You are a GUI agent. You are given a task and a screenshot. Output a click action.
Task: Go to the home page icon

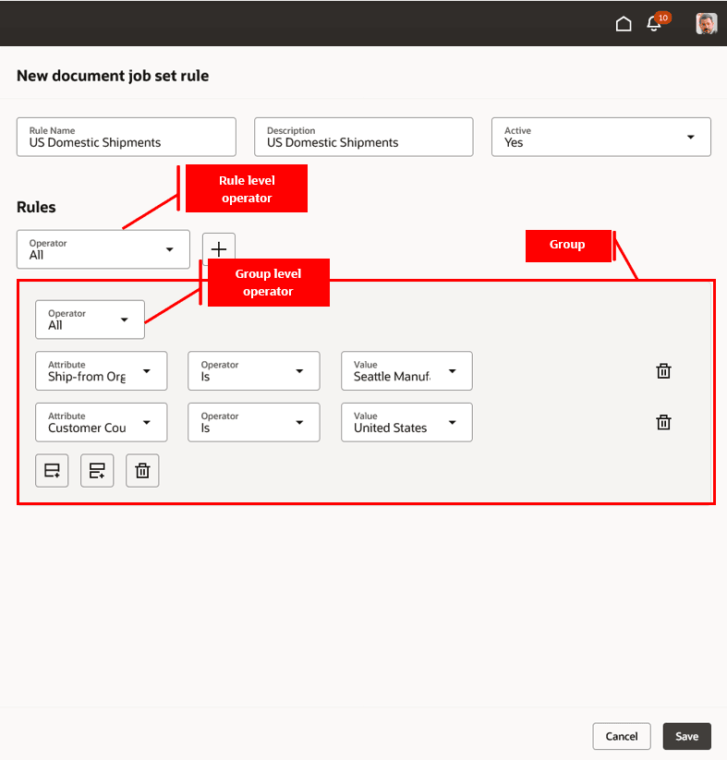click(624, 24)
